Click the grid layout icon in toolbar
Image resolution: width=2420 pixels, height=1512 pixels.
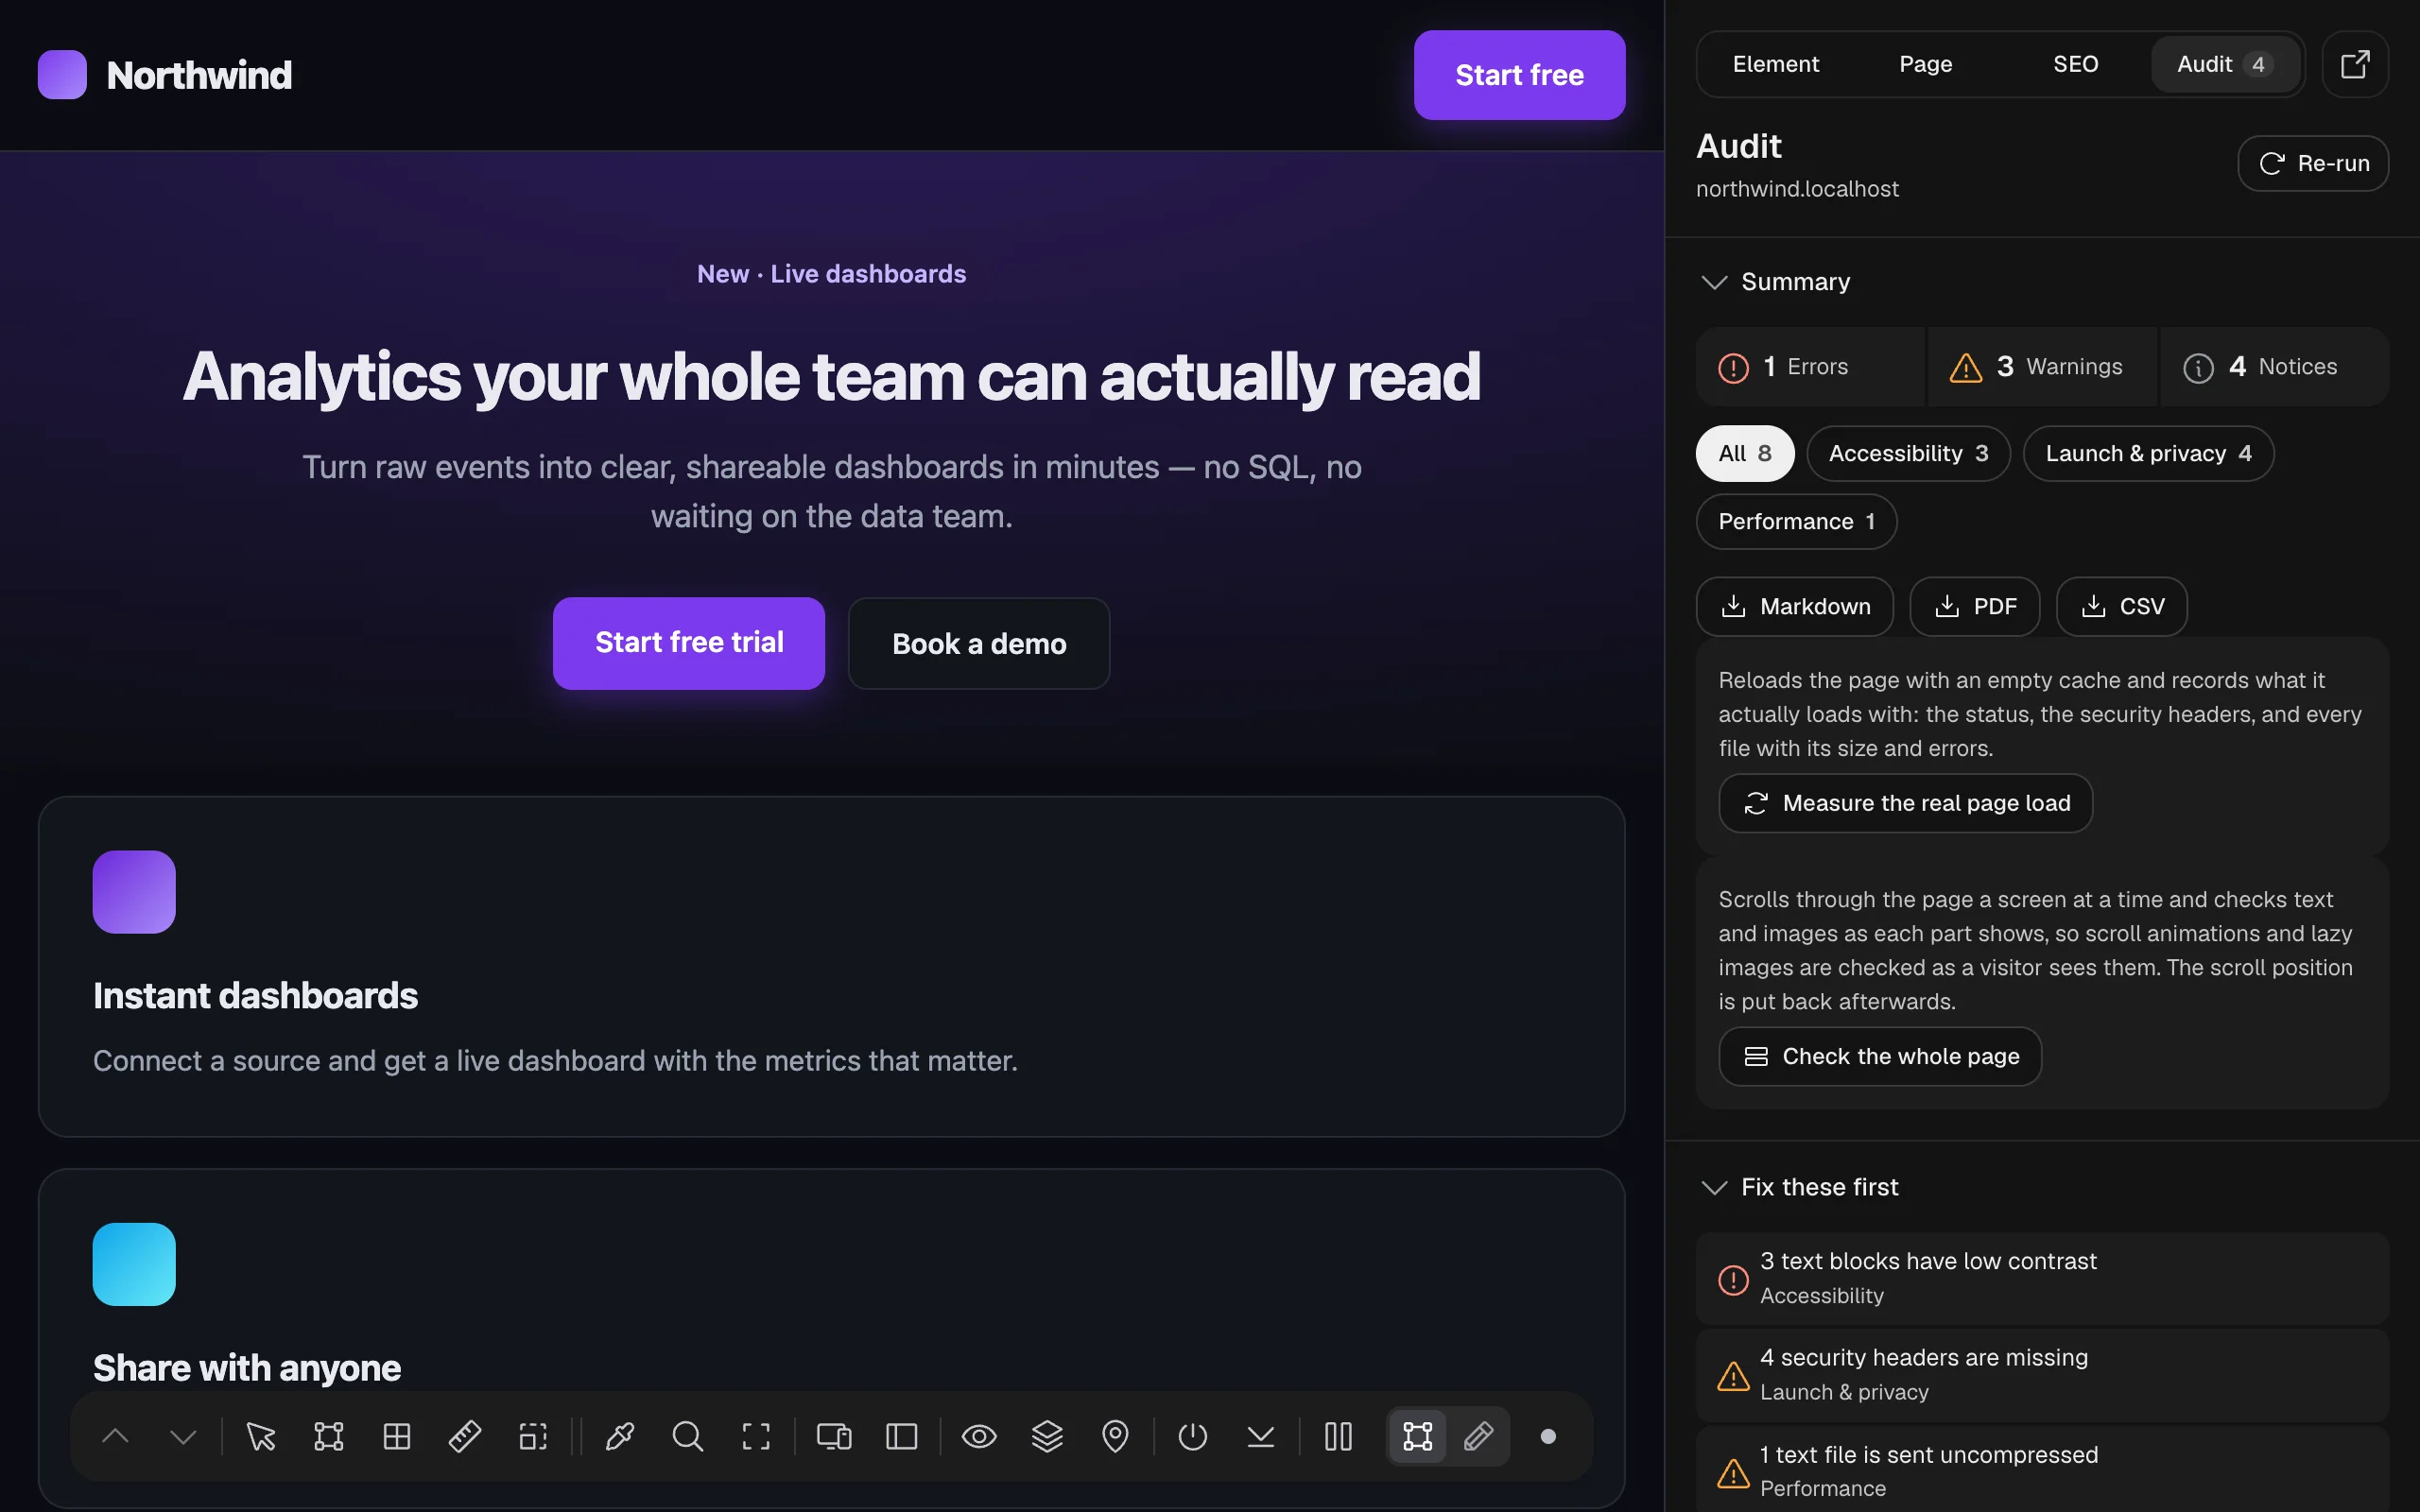(x=397, y=1437)
